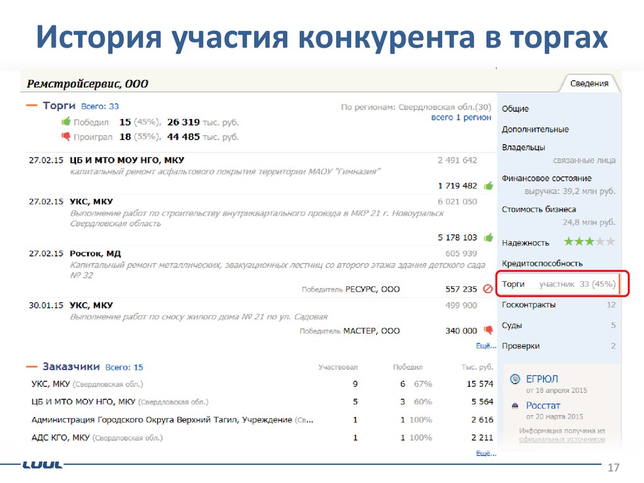The image size is (644, 483).
Task: Click the red prohibited icon near 557 235
Action: (488, 289)
